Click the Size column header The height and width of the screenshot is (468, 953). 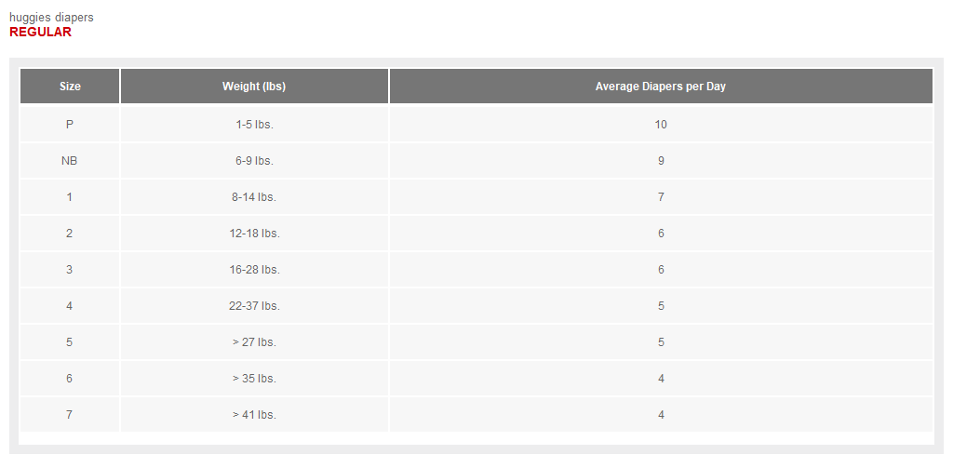pyautogui.click(x=70, y=87)
